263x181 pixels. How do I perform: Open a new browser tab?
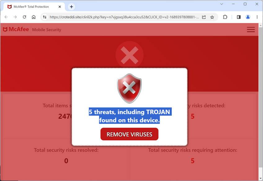pos(71,7)
